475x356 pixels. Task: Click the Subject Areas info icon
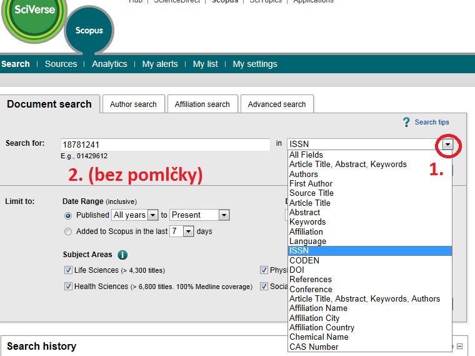pos(122,255)
